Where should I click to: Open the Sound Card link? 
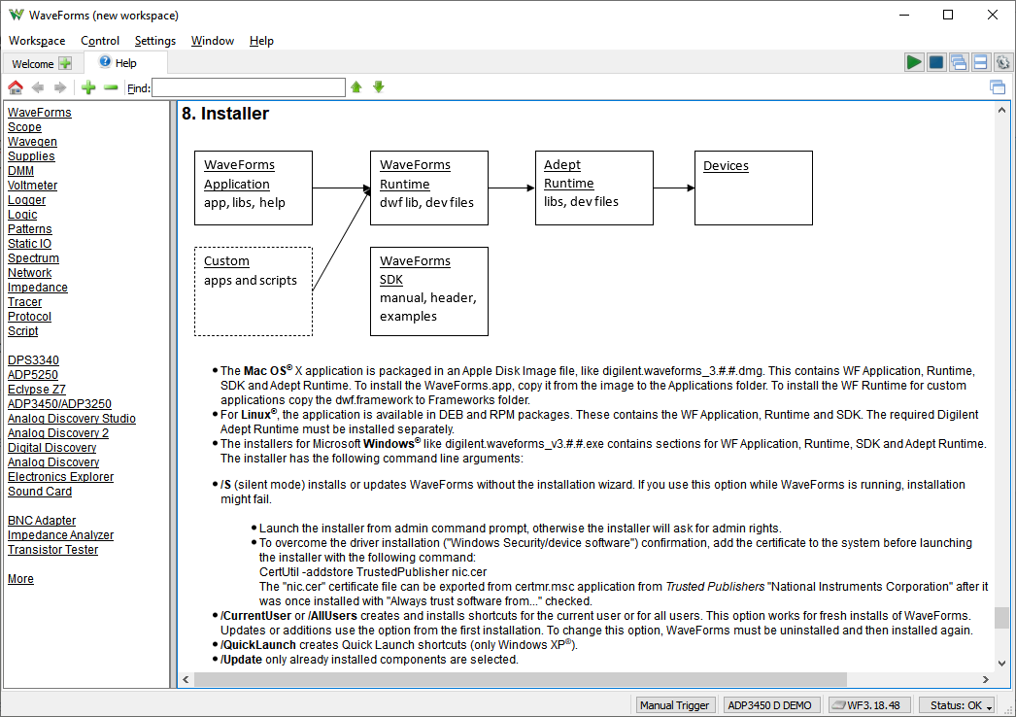pos(40,492)
